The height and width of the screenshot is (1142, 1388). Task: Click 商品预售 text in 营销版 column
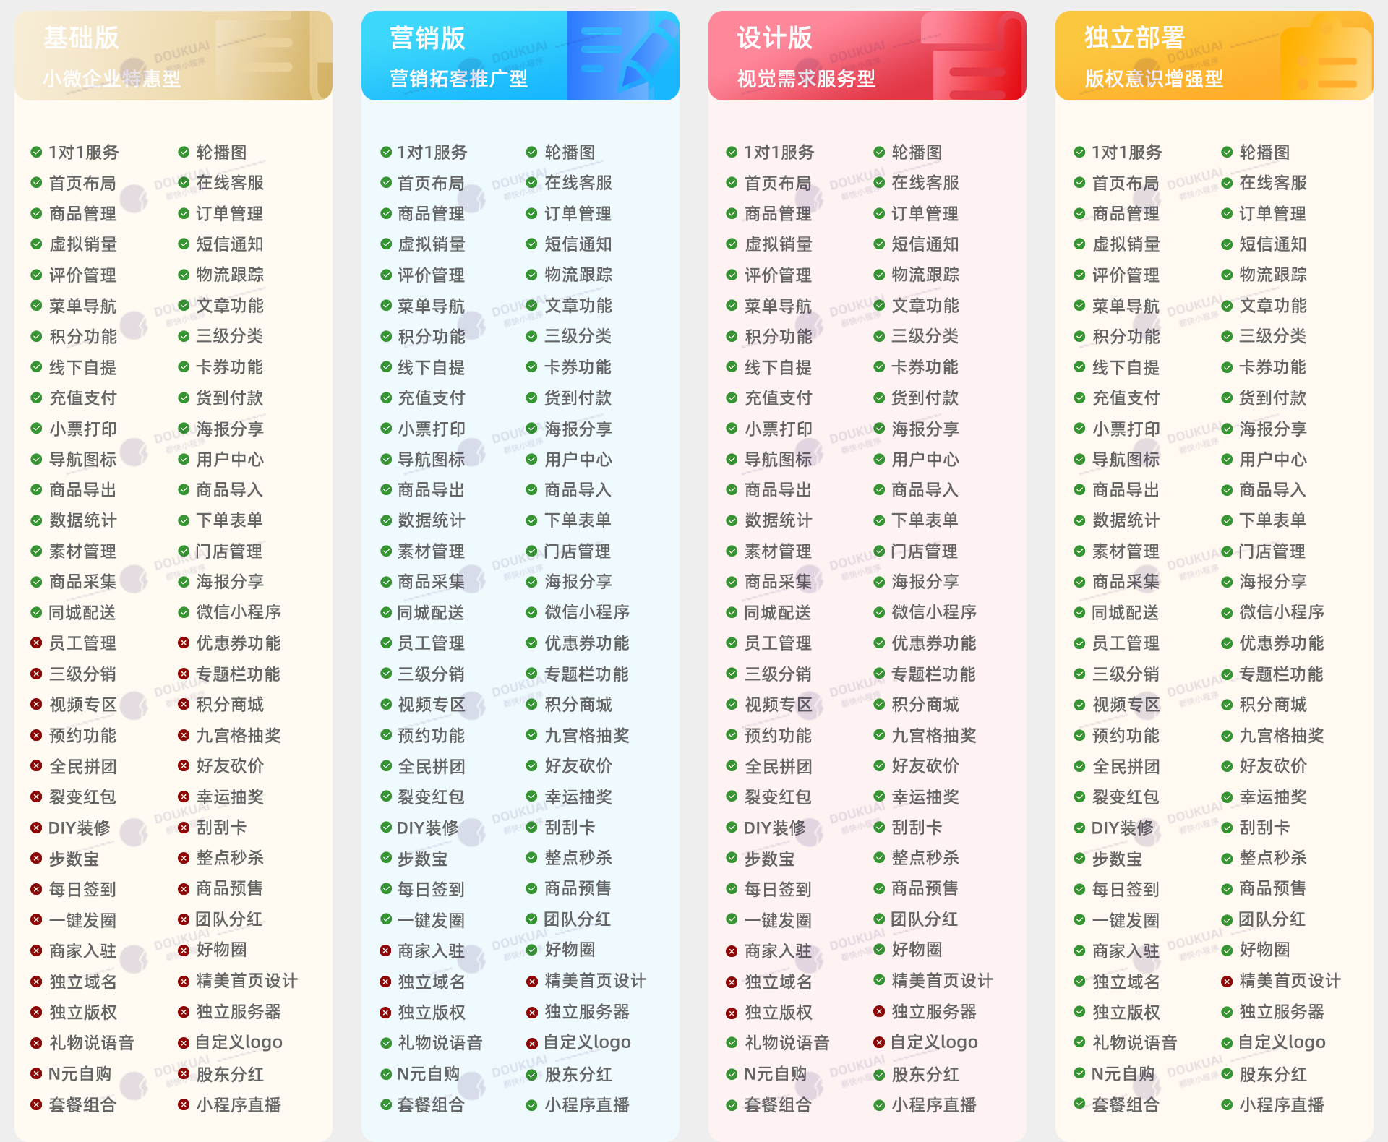(578, 888)
